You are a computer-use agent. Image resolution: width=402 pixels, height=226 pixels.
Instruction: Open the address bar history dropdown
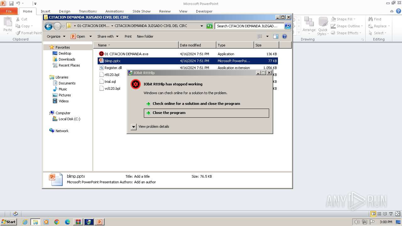click(202, 26)
